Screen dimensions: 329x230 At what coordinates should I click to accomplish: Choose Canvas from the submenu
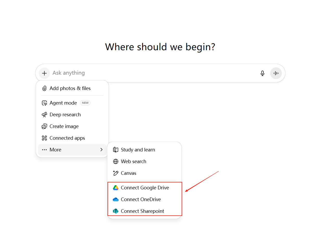tap(129, 173)
